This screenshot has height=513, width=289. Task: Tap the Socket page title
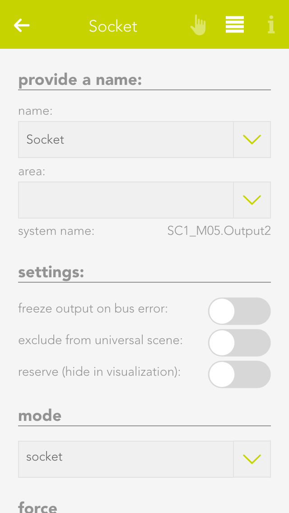[113, 26]
